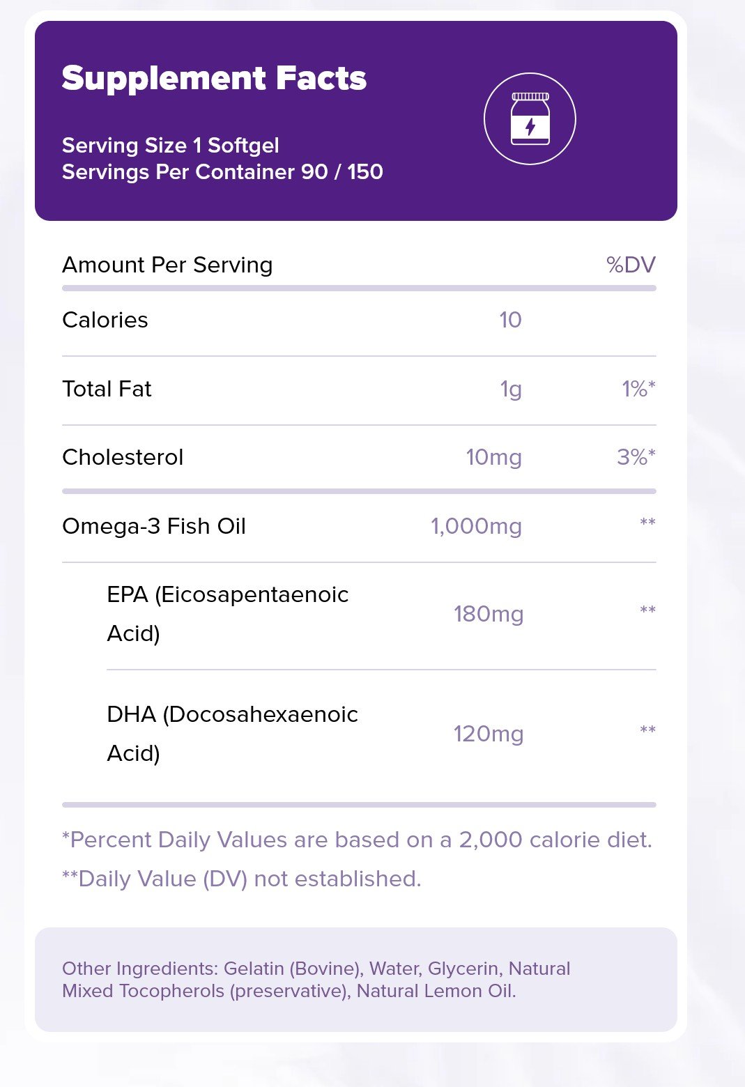745x1087 pixels.
Task: Click the Calories value 10
Action: click(x=510, y=321)
